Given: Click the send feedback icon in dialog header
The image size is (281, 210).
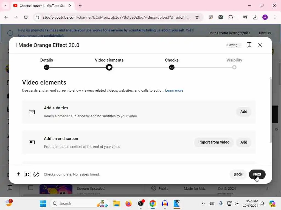Looking at the screenshot, I should [x=249, y=45].
